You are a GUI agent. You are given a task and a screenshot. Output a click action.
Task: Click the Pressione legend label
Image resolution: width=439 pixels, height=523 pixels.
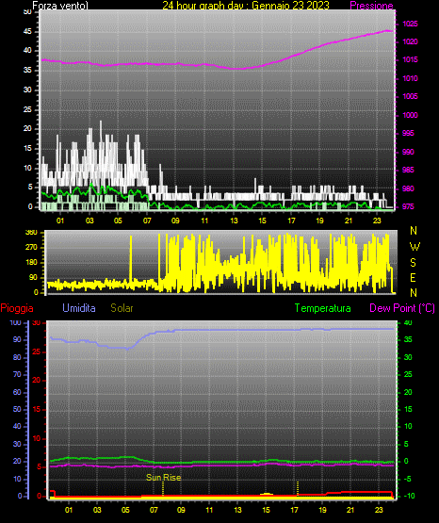click(371, 6)
